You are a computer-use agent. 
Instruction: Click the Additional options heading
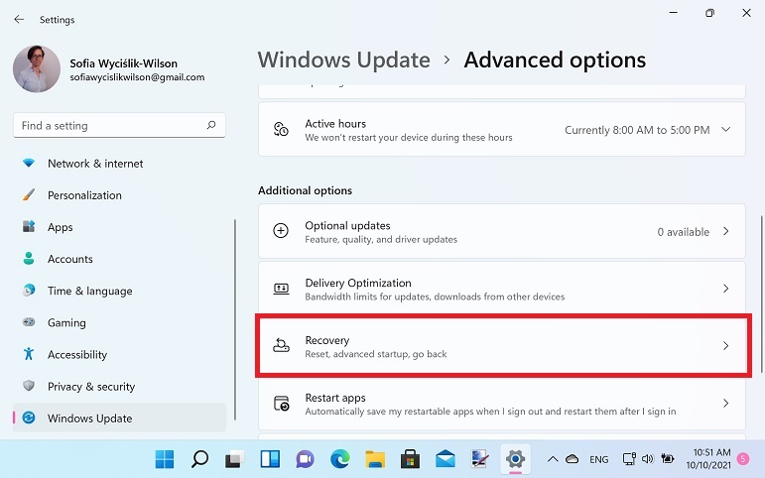[x=305, y=190]
